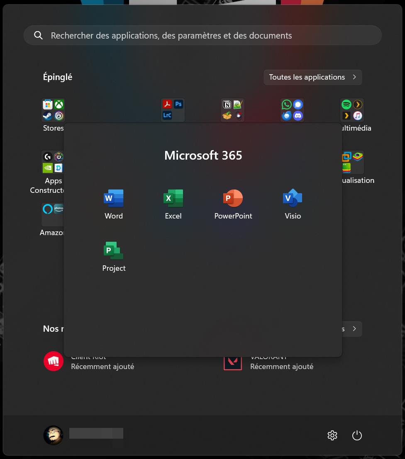Launch Visio

point(293,203)
